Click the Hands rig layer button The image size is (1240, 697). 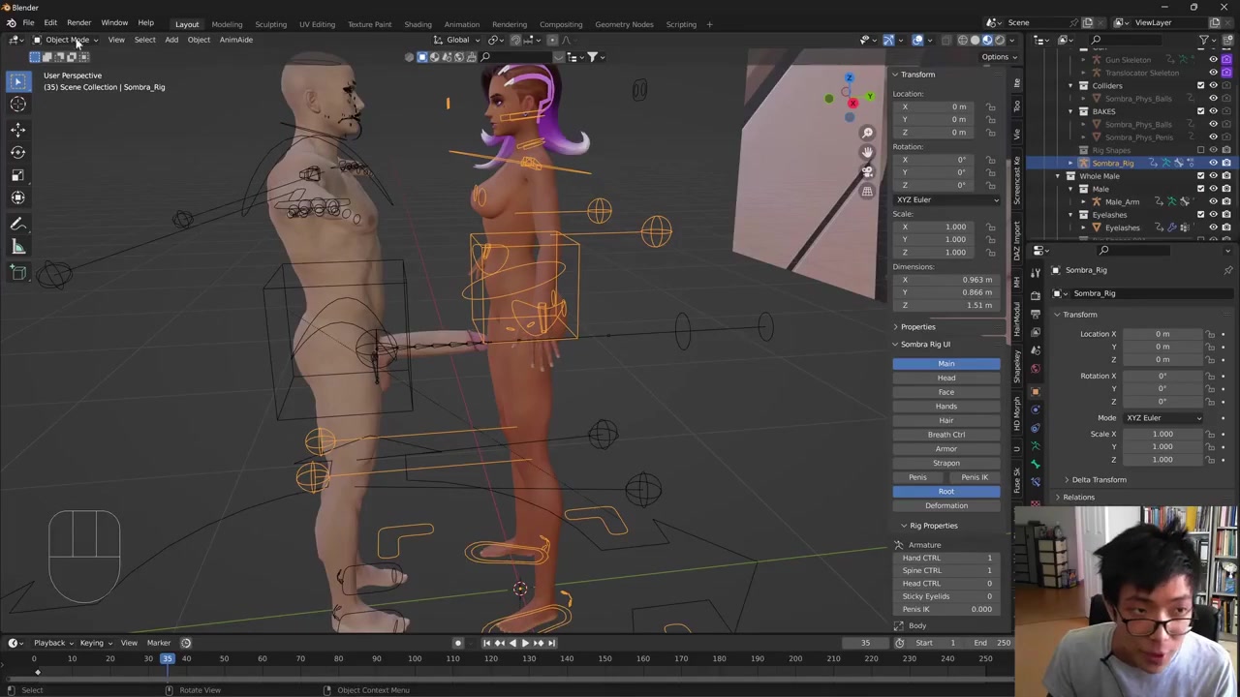pyautogui.click(x=945, y=407)
